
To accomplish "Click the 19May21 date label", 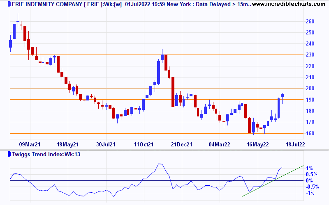I will (68, 144).
